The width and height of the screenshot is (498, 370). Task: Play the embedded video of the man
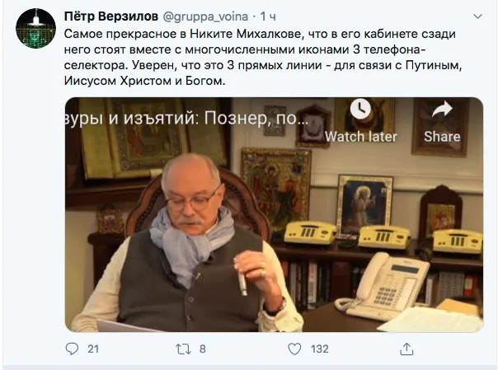[274, 215]
